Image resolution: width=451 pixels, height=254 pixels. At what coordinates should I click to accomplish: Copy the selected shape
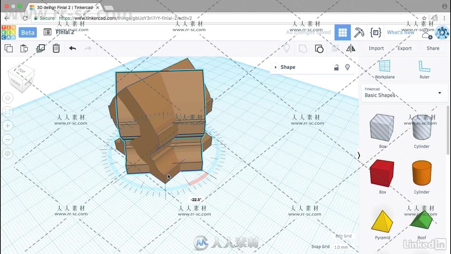[x=8, y=48]
